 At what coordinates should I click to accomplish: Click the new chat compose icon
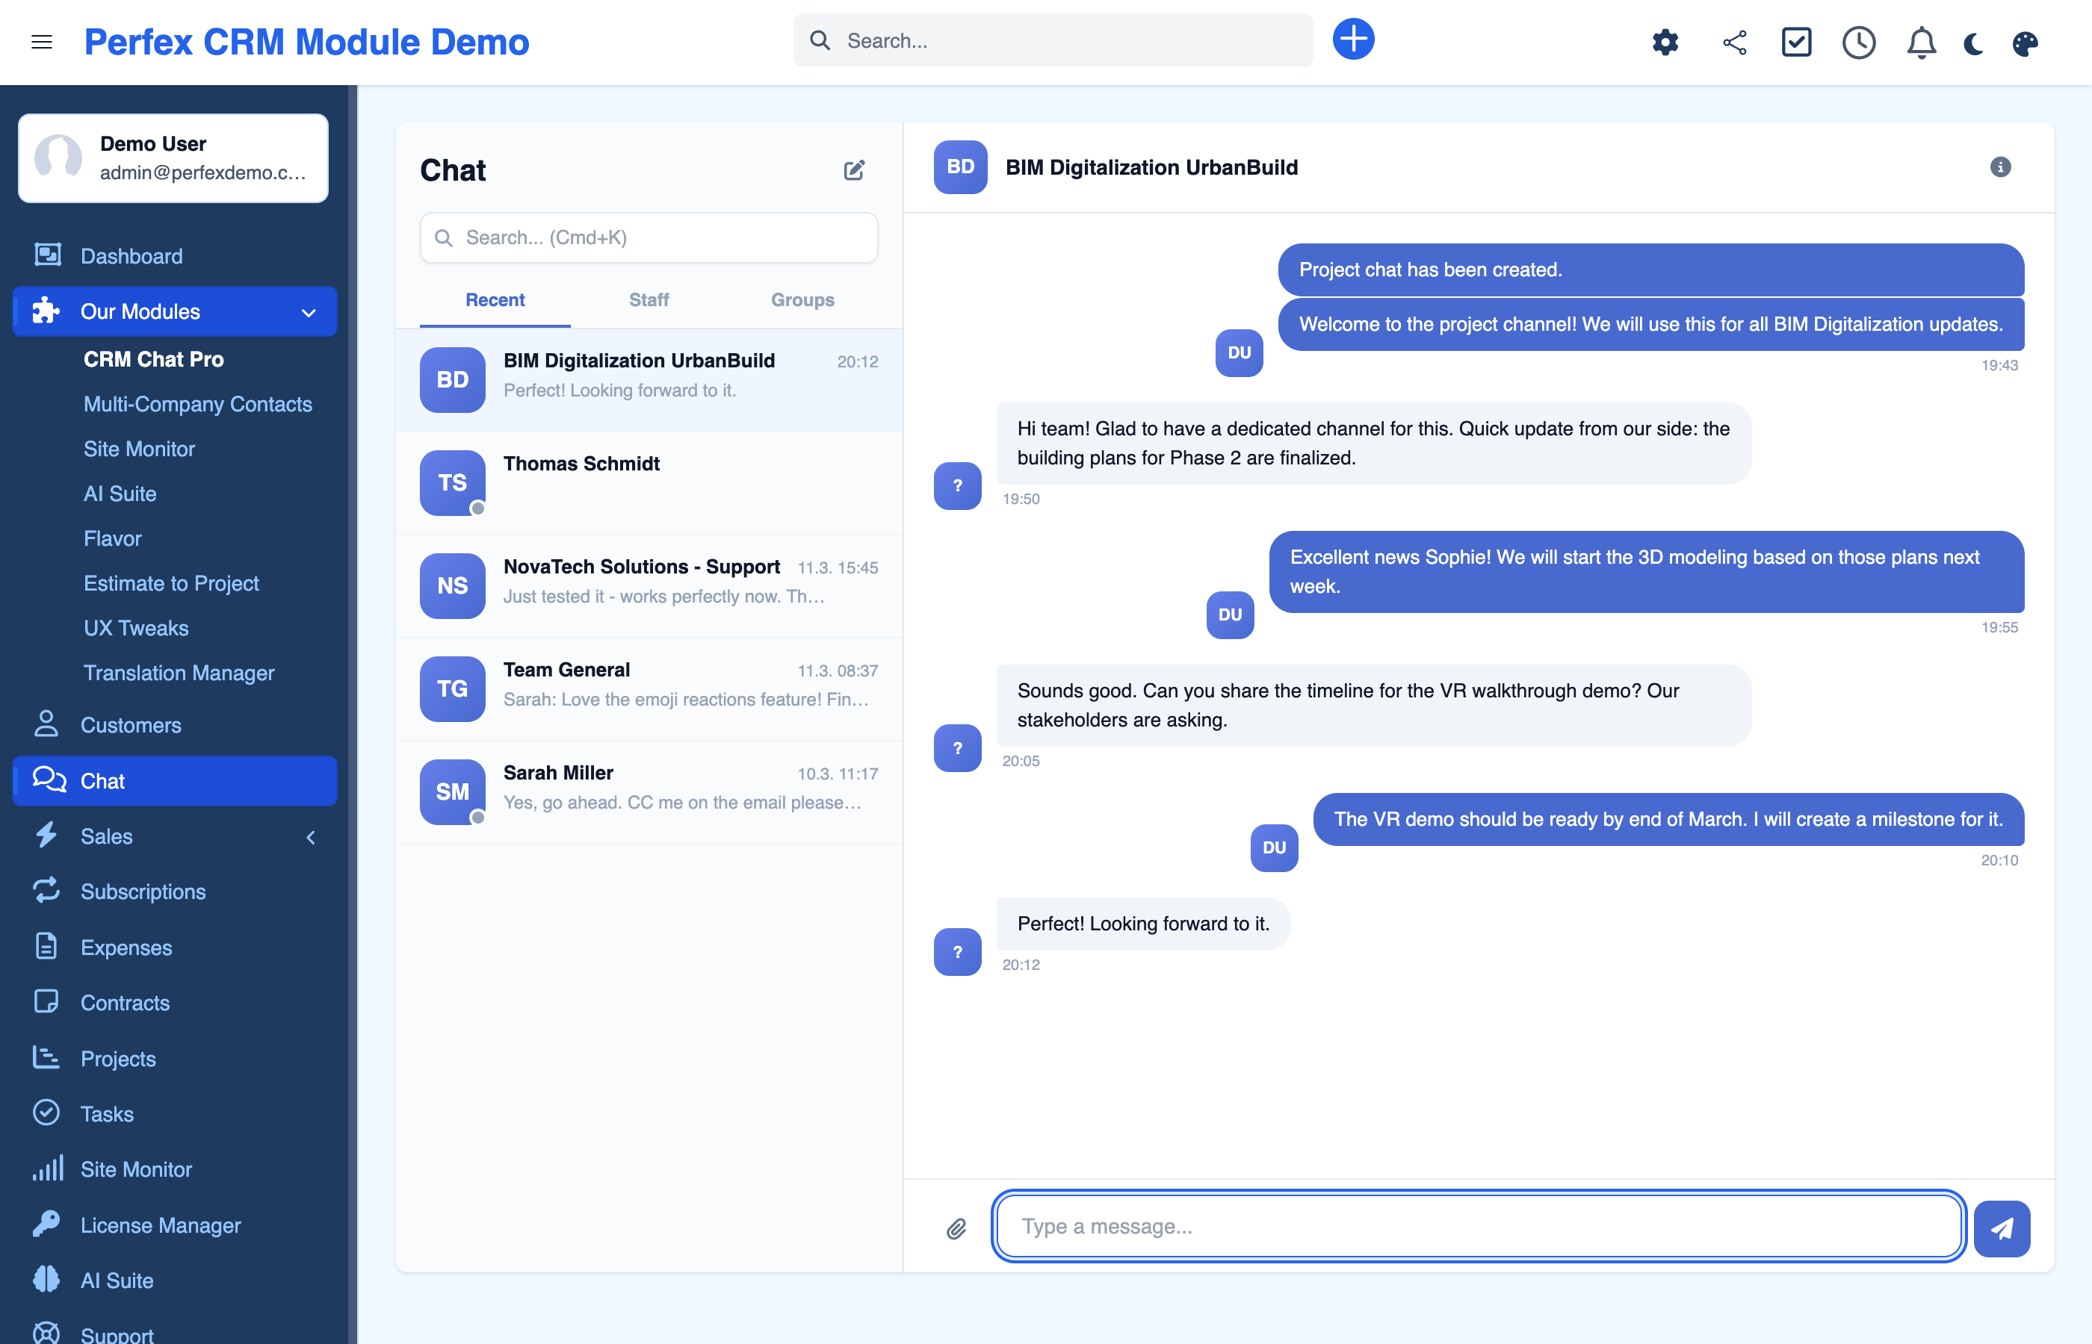(854, 170)
